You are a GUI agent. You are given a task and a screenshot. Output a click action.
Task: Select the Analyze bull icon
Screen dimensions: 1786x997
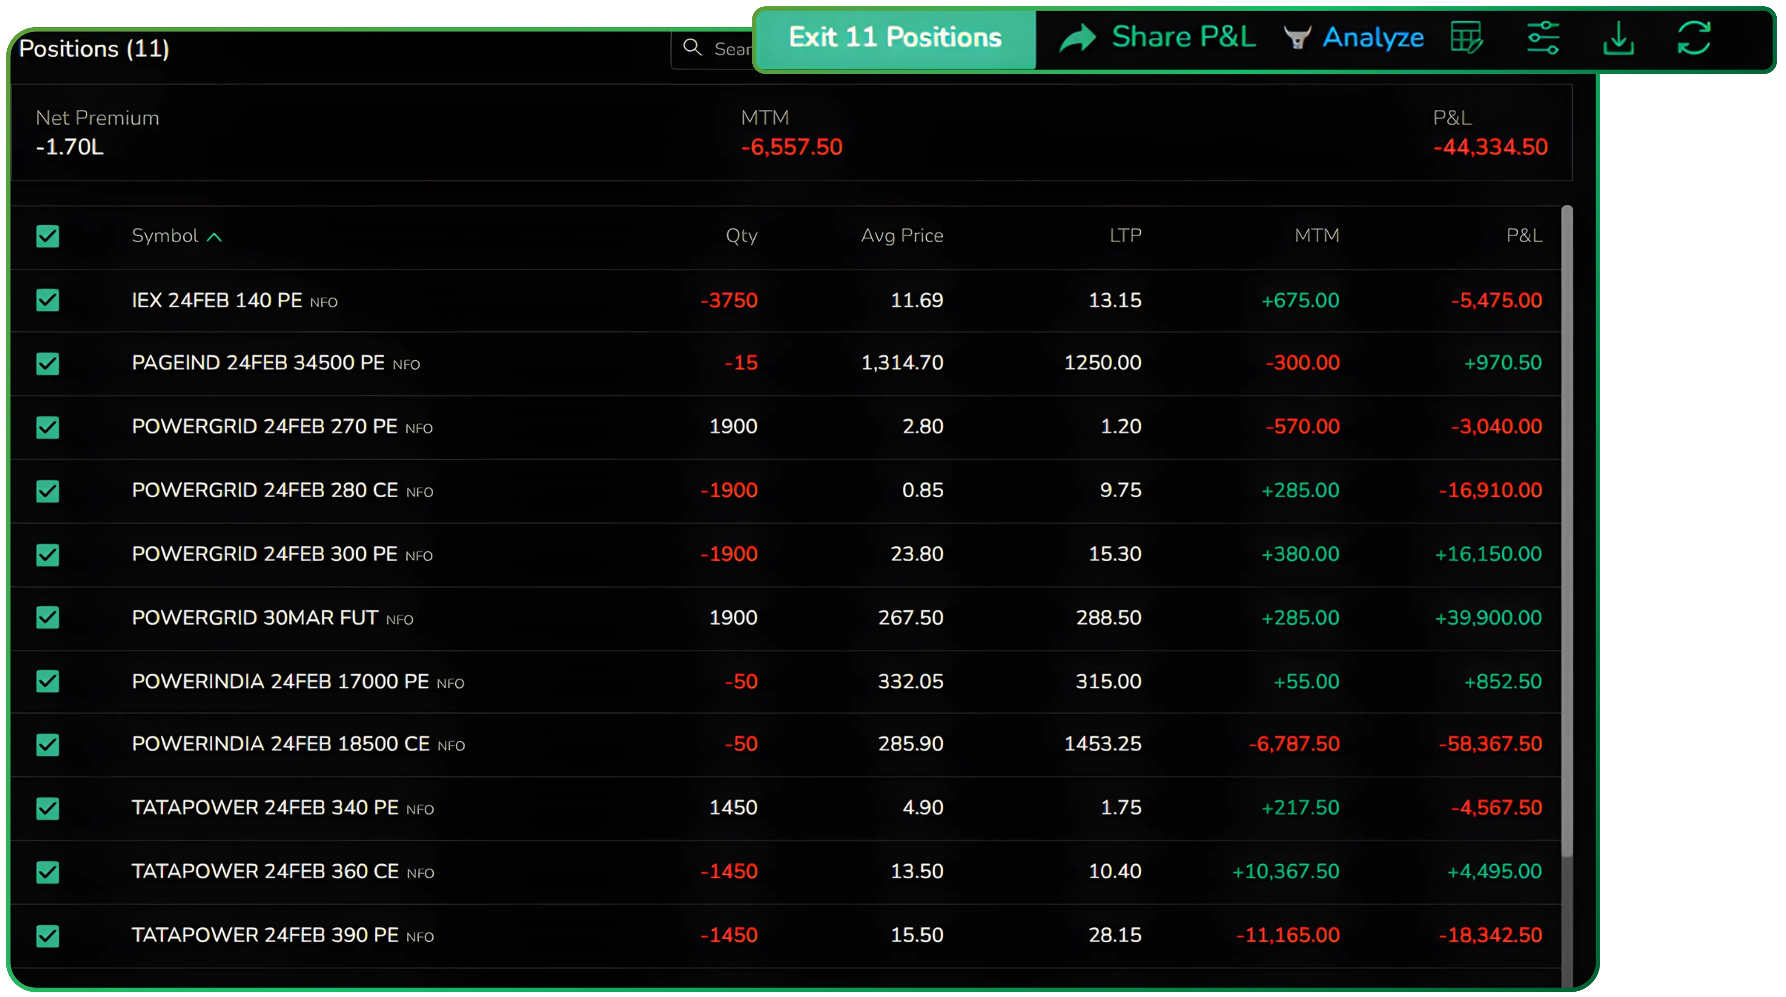tap(1298, 37)
